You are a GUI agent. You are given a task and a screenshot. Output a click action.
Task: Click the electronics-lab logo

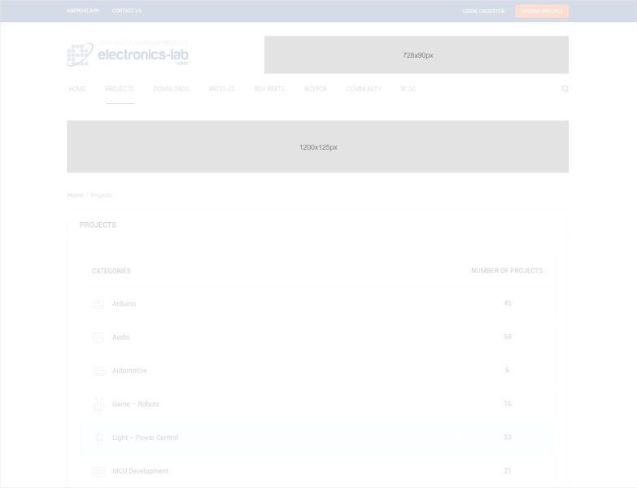tap(128, 54)
